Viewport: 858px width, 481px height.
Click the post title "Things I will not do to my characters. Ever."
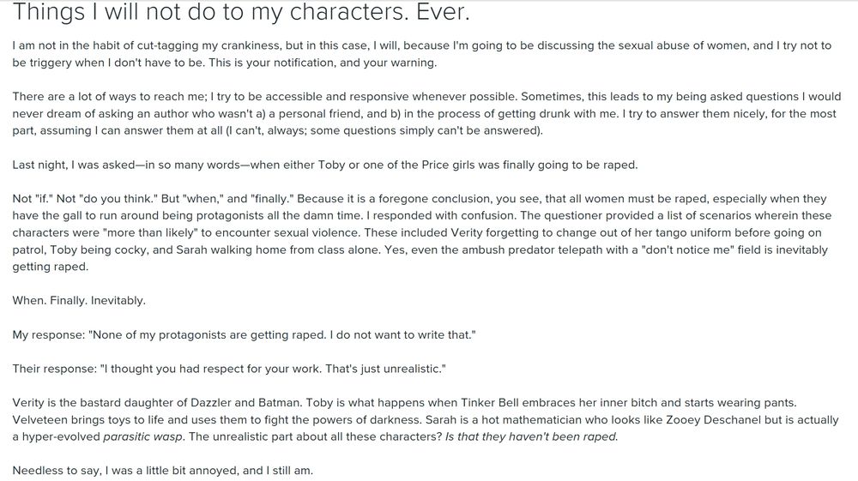coord(241,12)
